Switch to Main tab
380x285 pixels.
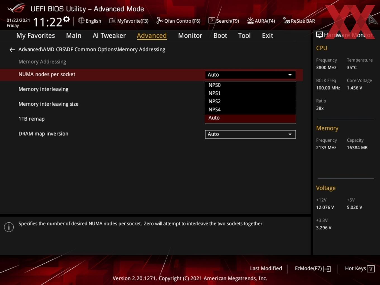(74, 35)
